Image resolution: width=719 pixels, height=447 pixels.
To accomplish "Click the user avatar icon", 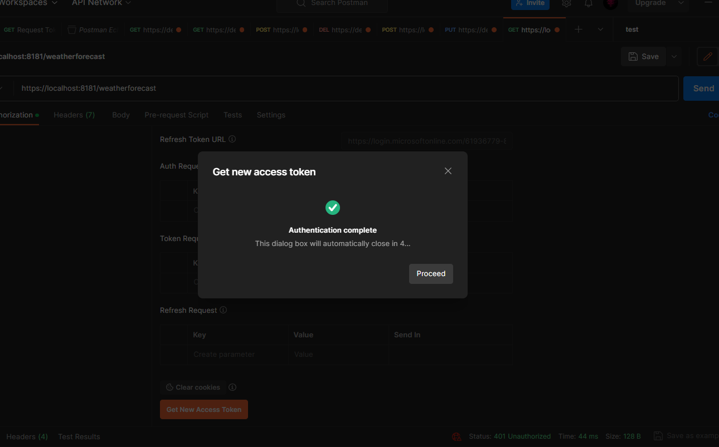I will 610,3.
